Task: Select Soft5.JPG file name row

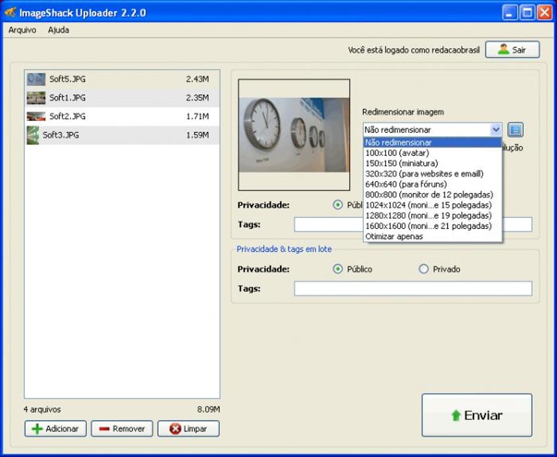Action: pyautogui.click(x=122, y=79)
